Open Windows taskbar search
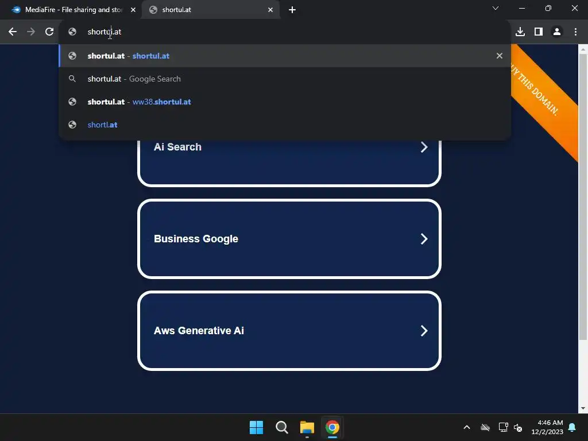Screen dimensions: 588x441 [281, 427]
